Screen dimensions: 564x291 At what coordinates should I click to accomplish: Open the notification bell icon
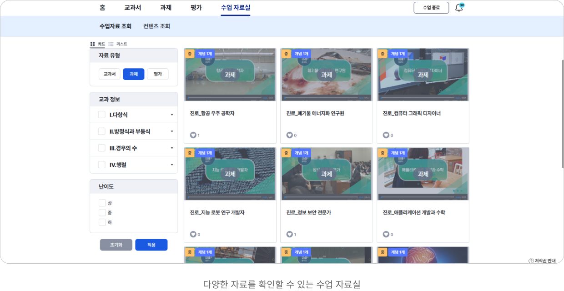tap(458, 8)
